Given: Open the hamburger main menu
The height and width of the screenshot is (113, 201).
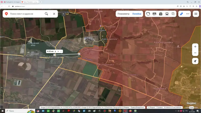Looking at the screenshot, I should pos(195,14).
